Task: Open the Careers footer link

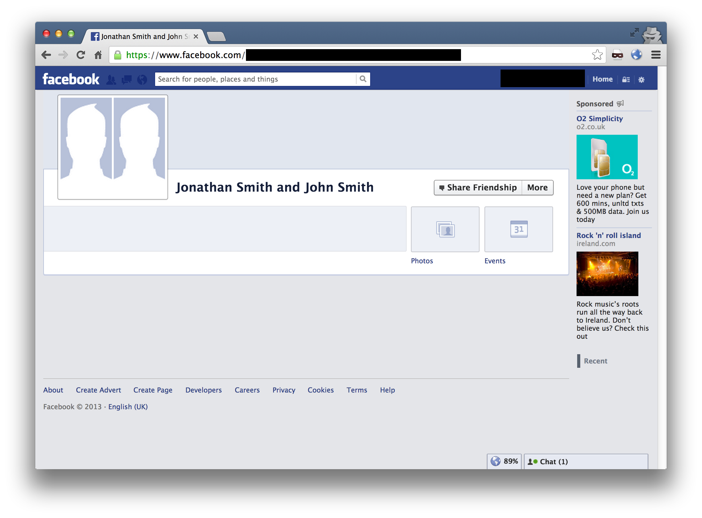Action: 247,390
